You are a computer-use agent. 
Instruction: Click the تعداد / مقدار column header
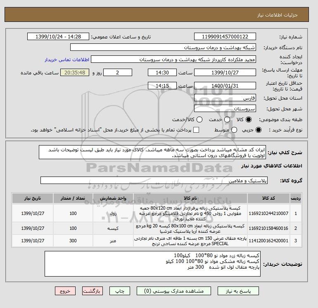(x=73, y=198)
